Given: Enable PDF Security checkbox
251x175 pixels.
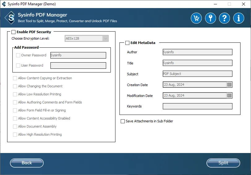Looking at the screenshot, I should click(13, 32).
